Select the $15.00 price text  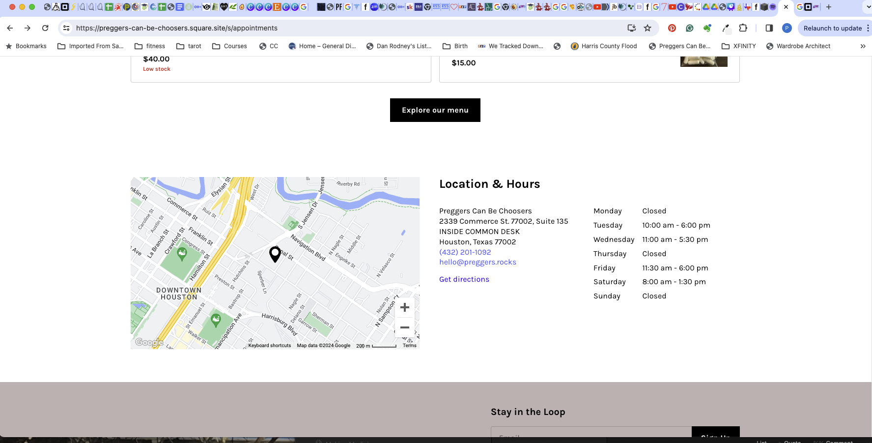point(464,63)
